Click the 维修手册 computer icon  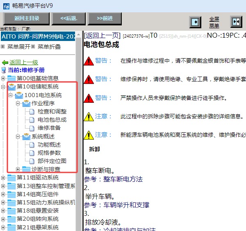point(4,70)
